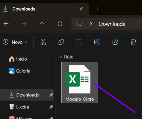142x119 pixels.
Task: Rename the selected file
Action: click(97, 42)
